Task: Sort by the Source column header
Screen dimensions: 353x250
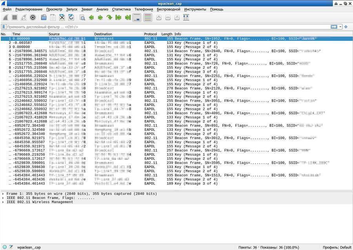Action: click(x=71, y=34)
